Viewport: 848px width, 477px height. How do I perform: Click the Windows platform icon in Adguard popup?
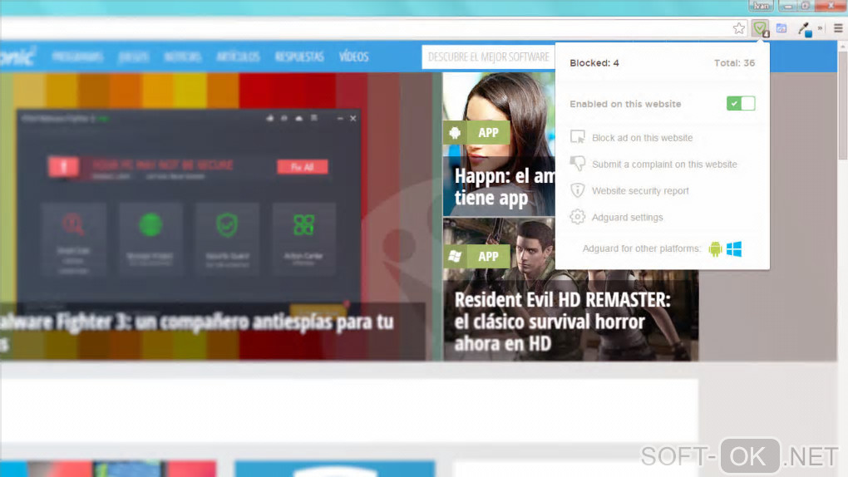(x=734, y=248)
